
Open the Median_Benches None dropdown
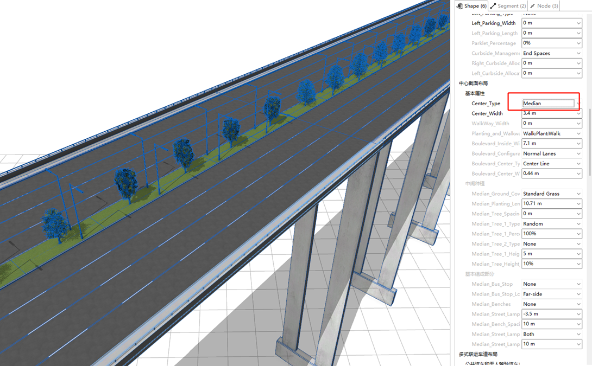[552, 304]
